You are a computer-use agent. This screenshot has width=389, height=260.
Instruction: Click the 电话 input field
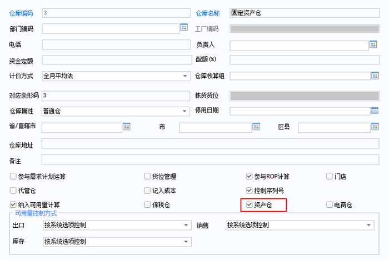pos(116,44)
